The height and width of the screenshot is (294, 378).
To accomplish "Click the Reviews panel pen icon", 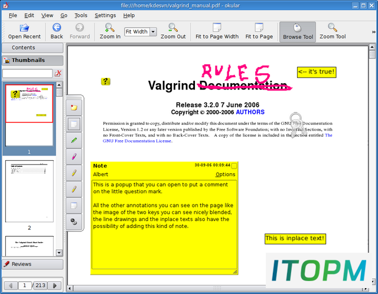I will pyautogui.click(x=6, y=264).
